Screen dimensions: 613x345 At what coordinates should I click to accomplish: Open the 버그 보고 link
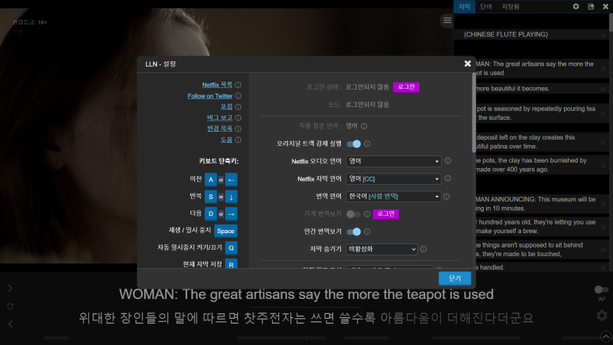pyautogui.click(x=220, y=117)
